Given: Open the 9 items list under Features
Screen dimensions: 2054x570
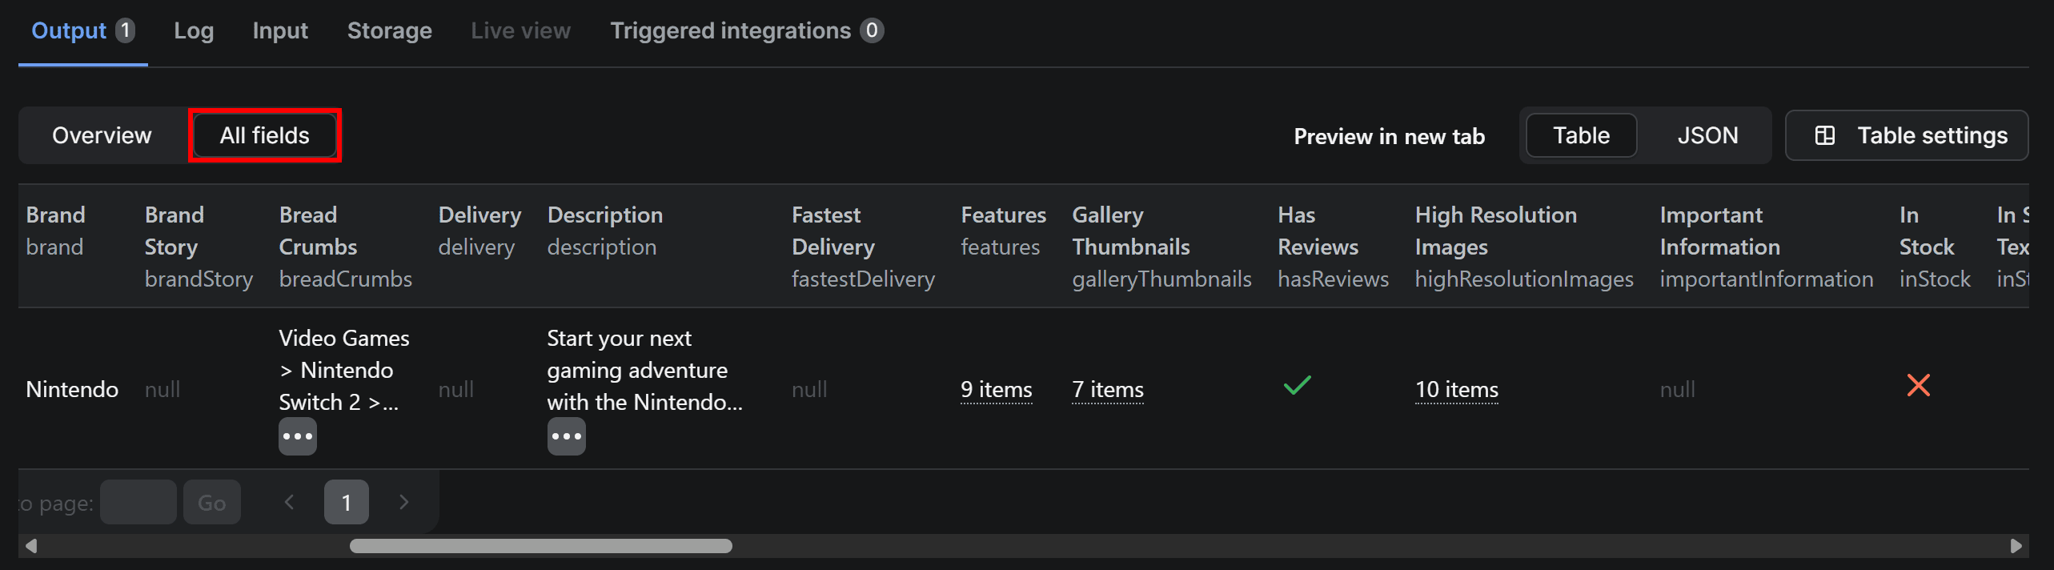Looking at the screenshot, I should pos(996,389).
